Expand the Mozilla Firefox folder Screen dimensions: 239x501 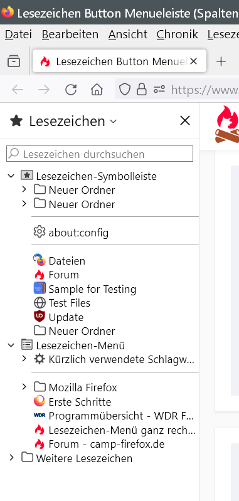[x=24, y=388]
